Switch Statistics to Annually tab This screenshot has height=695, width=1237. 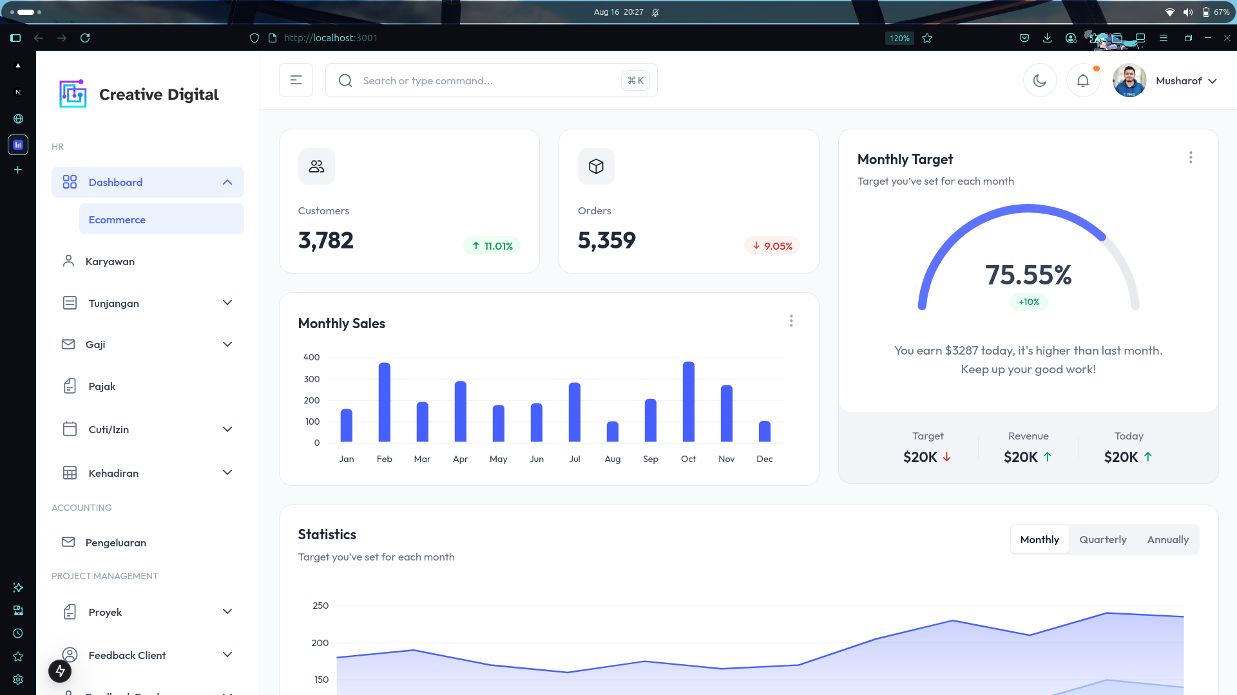pos(1167,540)
